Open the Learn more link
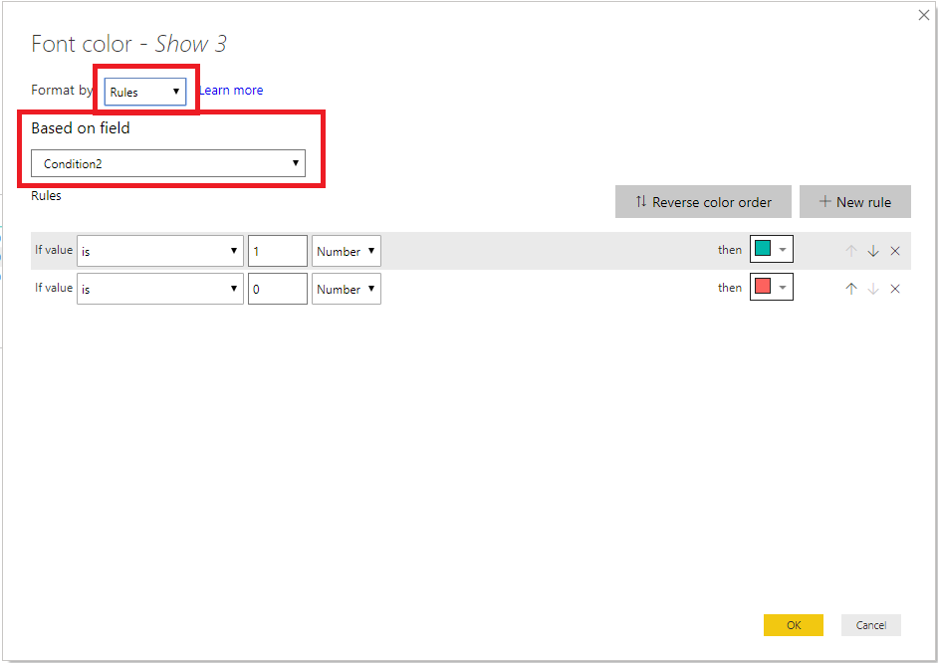 (x=231, y=91)
